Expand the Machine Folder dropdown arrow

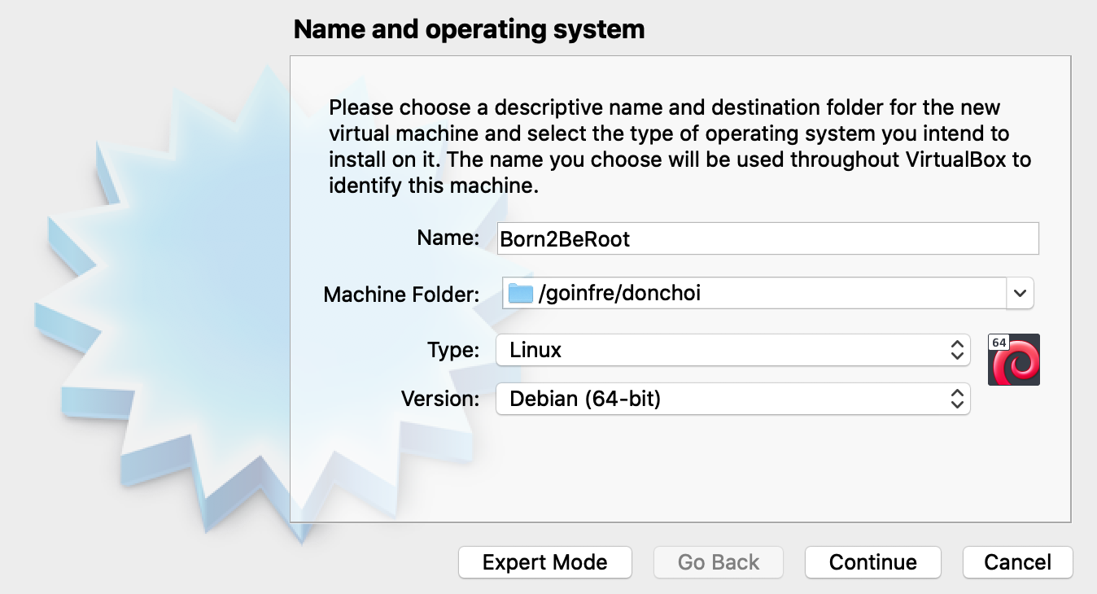click(x=1020, y=294)
